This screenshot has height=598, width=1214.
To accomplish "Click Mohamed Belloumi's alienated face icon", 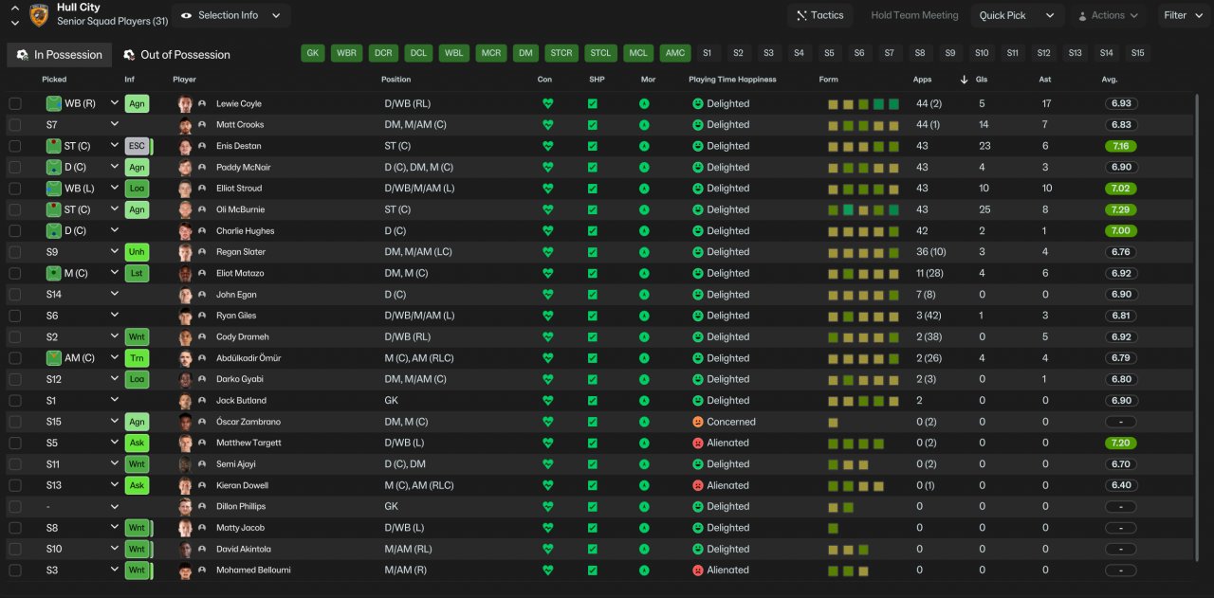I will (x=698, y=571).
